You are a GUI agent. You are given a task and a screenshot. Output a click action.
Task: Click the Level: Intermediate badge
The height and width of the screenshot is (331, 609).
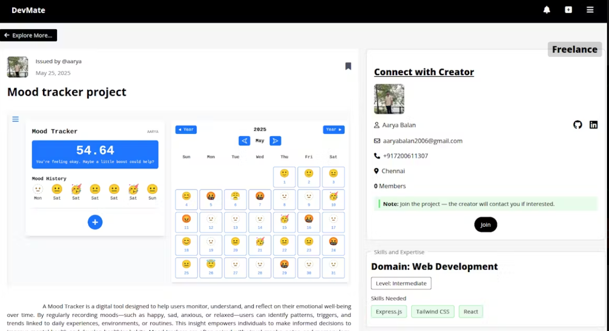(x=401, y=283)
